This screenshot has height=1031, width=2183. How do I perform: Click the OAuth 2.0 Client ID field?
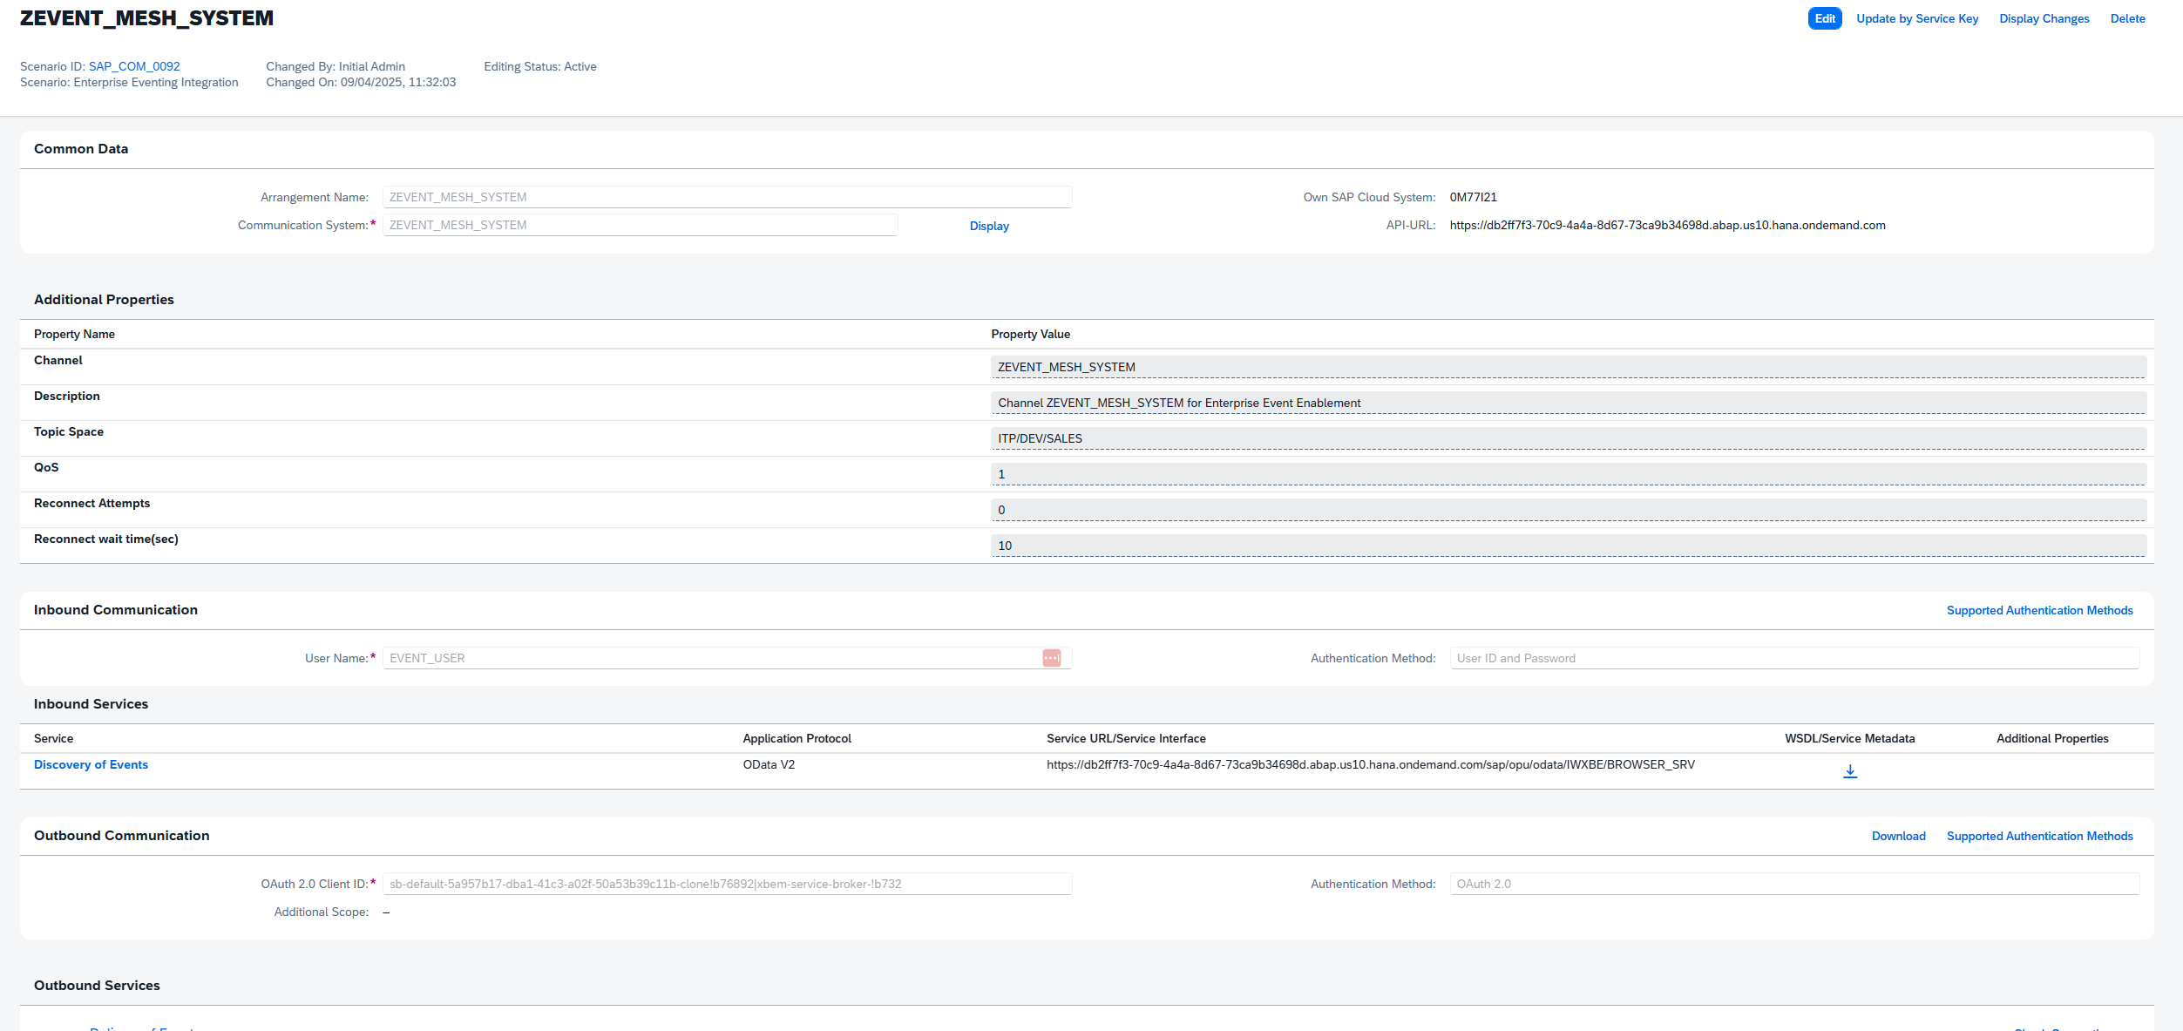click(726, 884)
